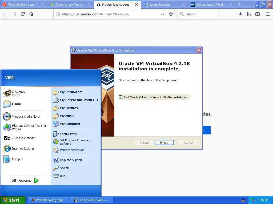Click the browser back arrow button
The image size is (273, 204).
(x=5, y=14)
